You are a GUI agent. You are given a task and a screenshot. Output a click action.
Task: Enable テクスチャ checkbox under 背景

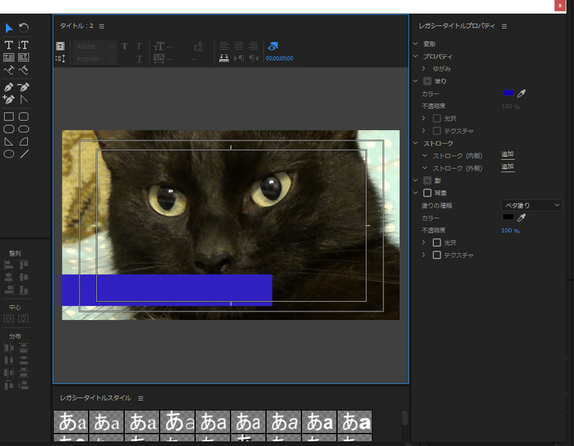coord(437,255)
